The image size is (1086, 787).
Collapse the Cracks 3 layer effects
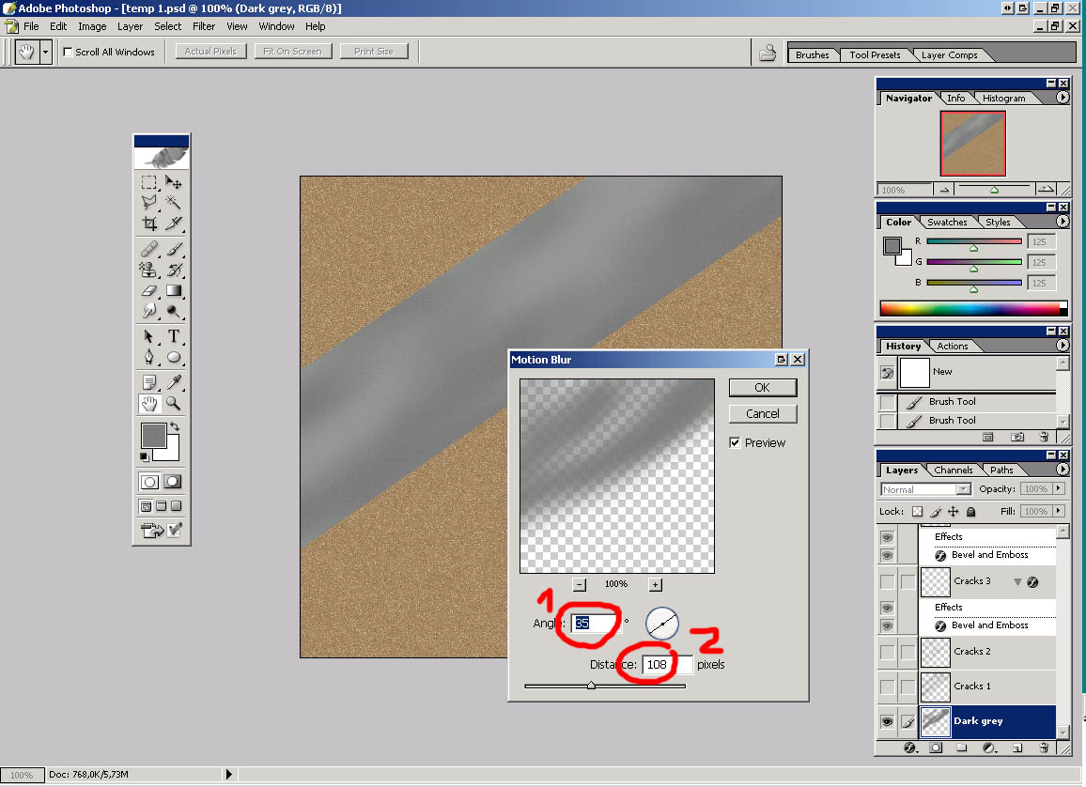1016,582
